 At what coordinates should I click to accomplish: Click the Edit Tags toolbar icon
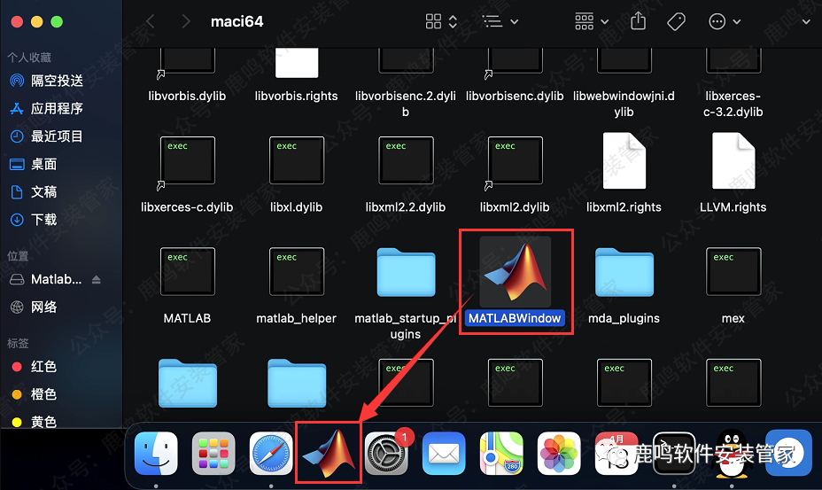[676, 20]
